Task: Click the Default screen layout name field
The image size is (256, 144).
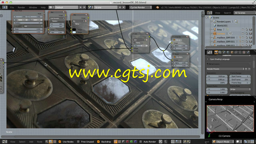Action: click(66, 7)
